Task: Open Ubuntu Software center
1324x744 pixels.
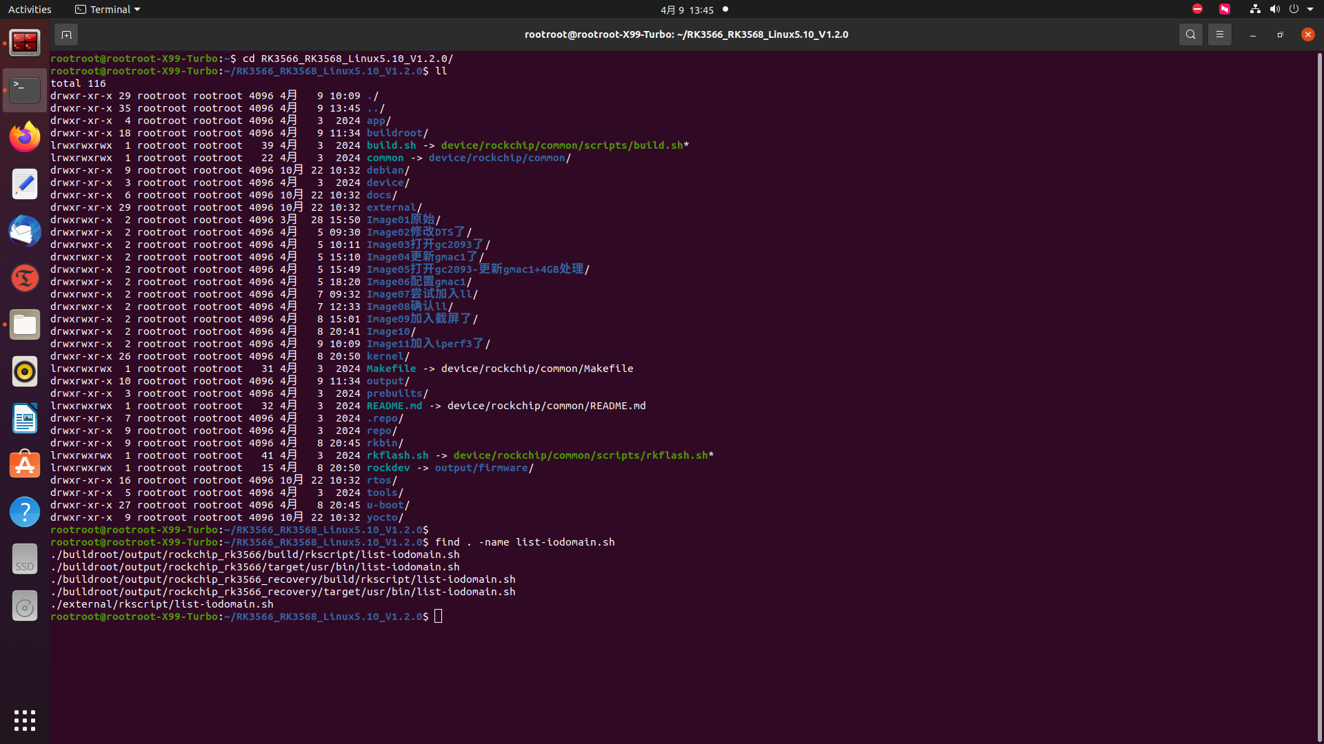Action: [25, 465]
